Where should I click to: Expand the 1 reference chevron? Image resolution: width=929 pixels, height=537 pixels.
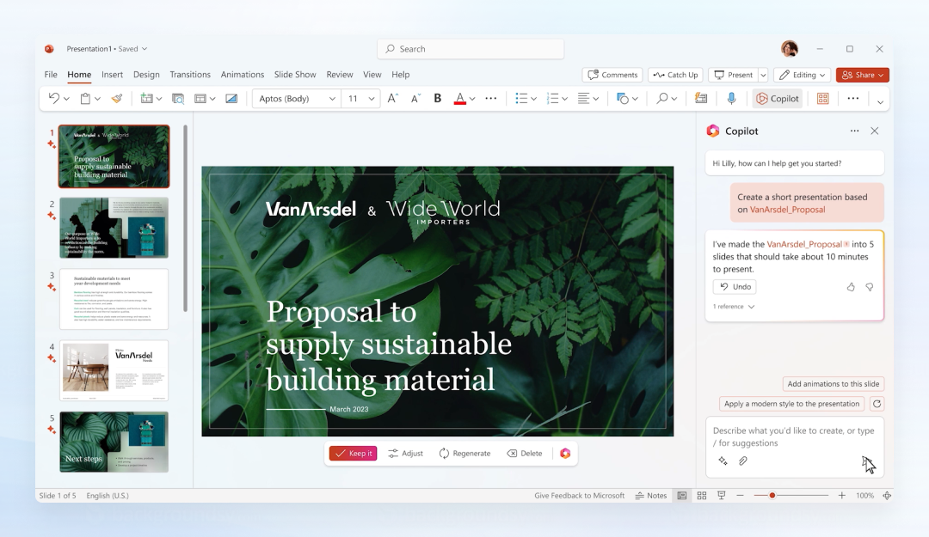click(751, 307)
